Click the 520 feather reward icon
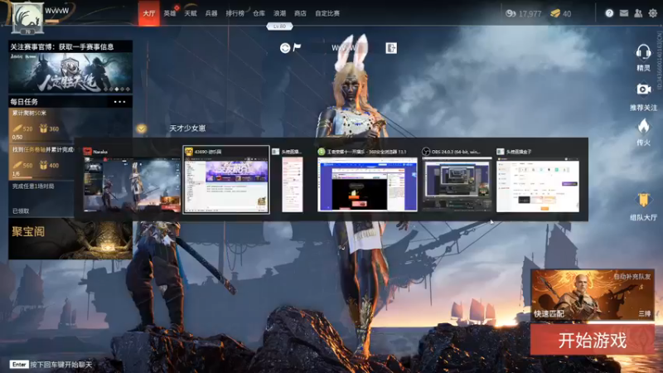Image resolution: width=663 pixels, height=373 pixels. tap(17, 128)
